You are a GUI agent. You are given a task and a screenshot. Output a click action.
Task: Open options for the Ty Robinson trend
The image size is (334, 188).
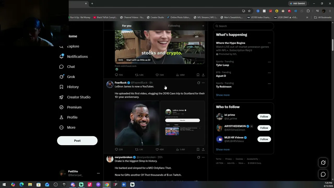pyautogui.click(x=269, y=84)
